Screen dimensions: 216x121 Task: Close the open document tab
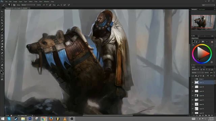pos(29,8)
